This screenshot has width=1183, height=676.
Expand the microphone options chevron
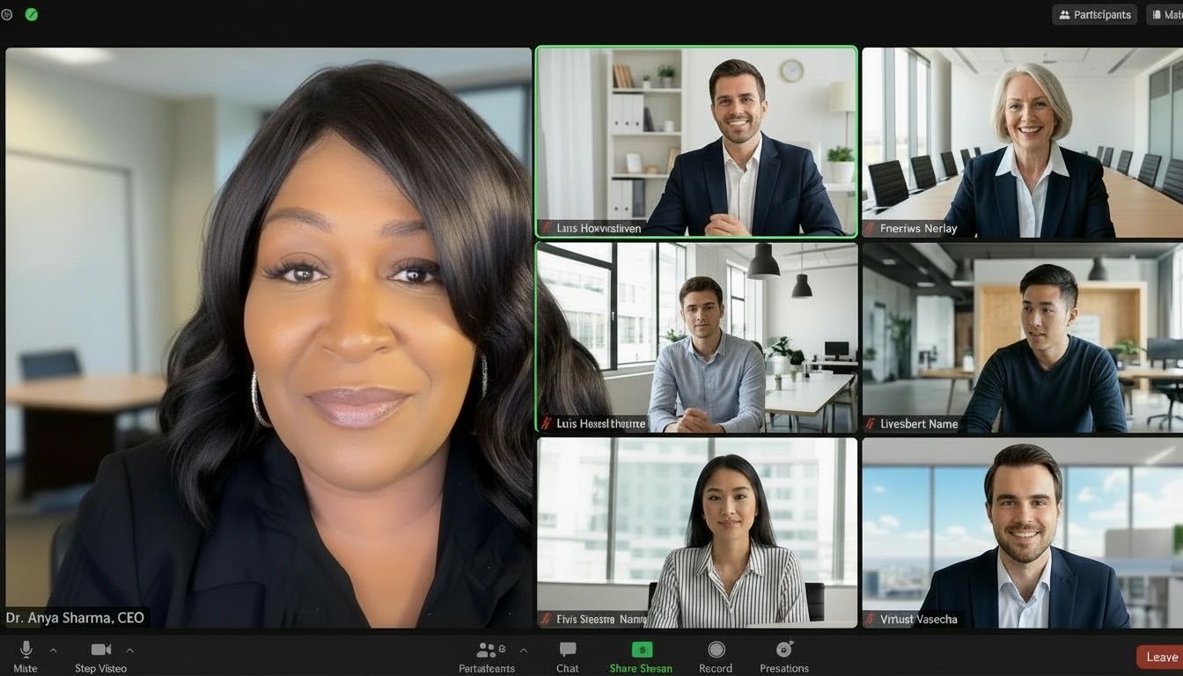pyautogui.click(x=53, y=650)
